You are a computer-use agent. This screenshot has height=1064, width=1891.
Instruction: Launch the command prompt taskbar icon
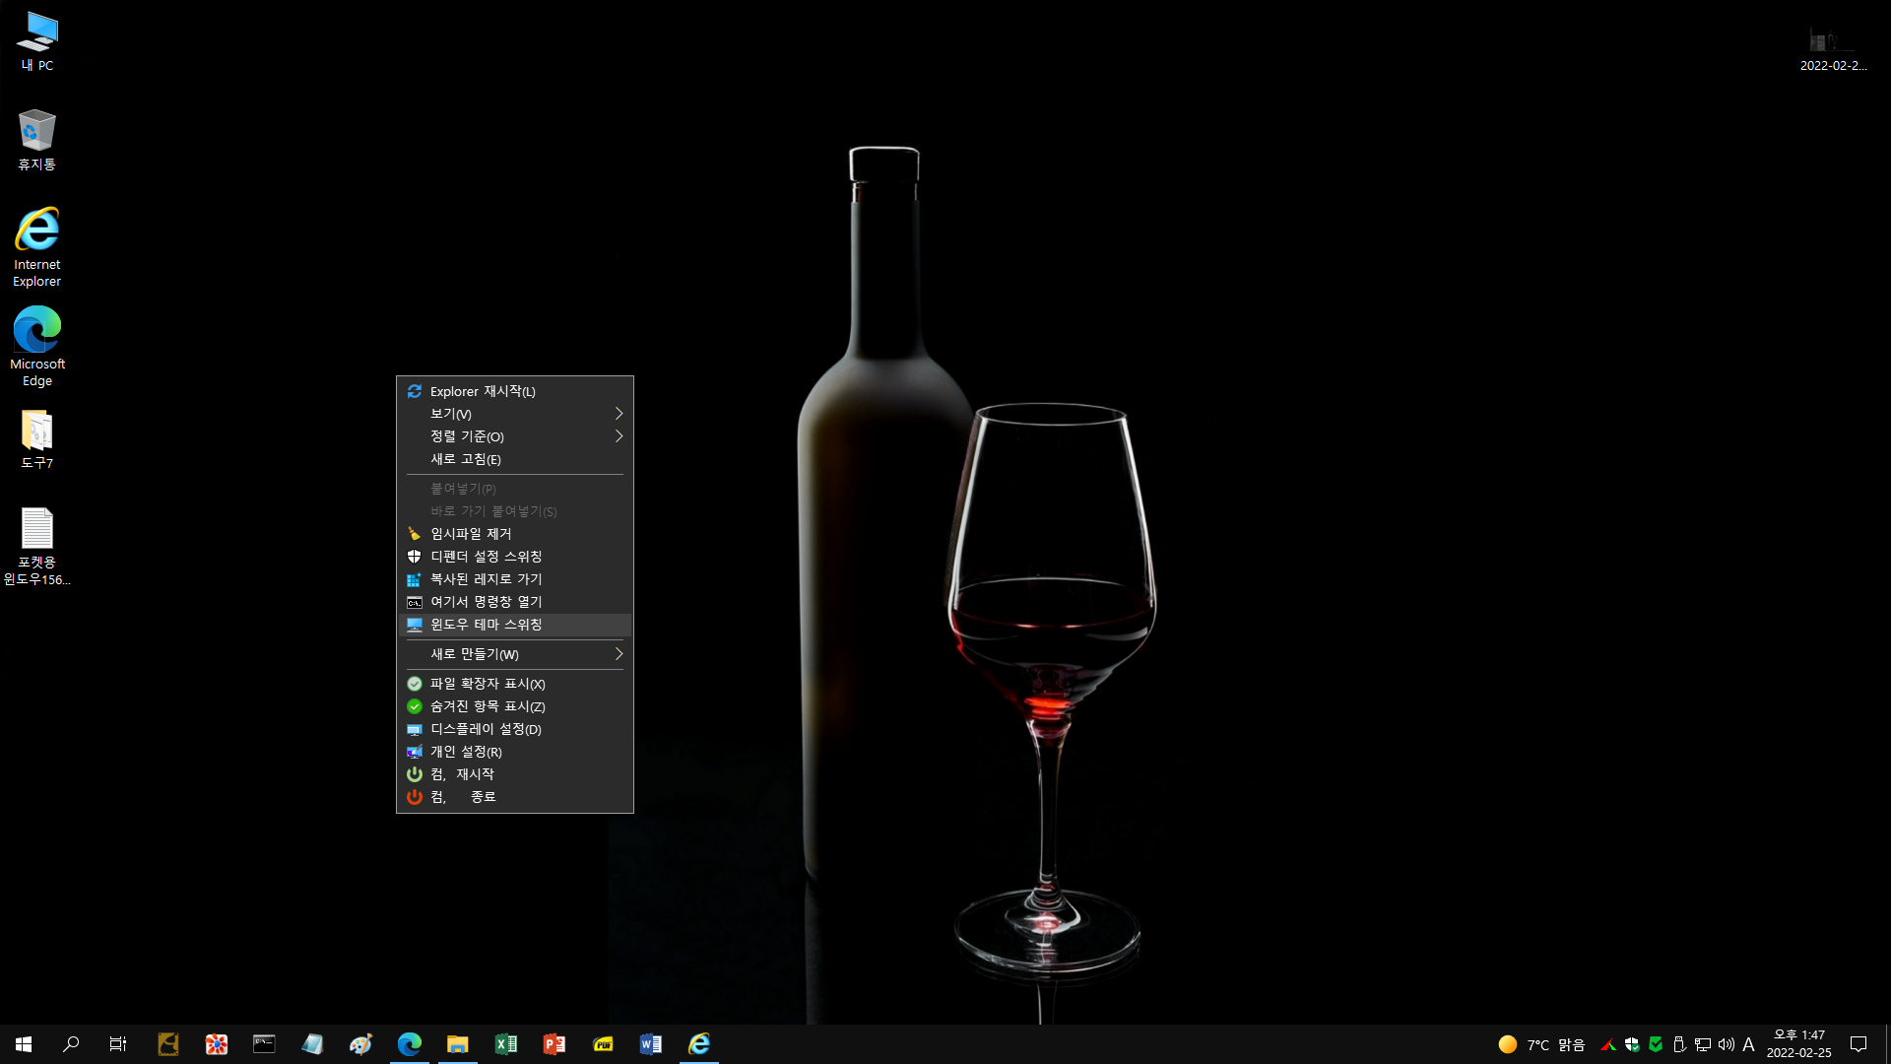[264, 1044]
